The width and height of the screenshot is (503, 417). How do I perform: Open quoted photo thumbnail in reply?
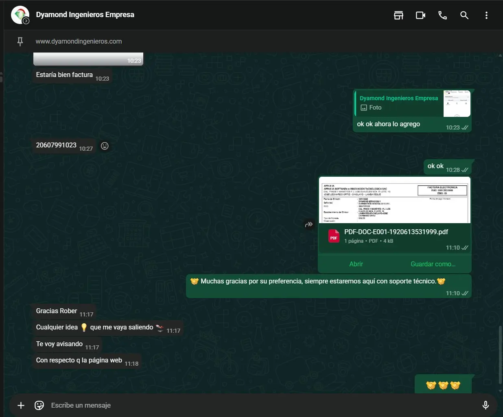click(457, 103)
